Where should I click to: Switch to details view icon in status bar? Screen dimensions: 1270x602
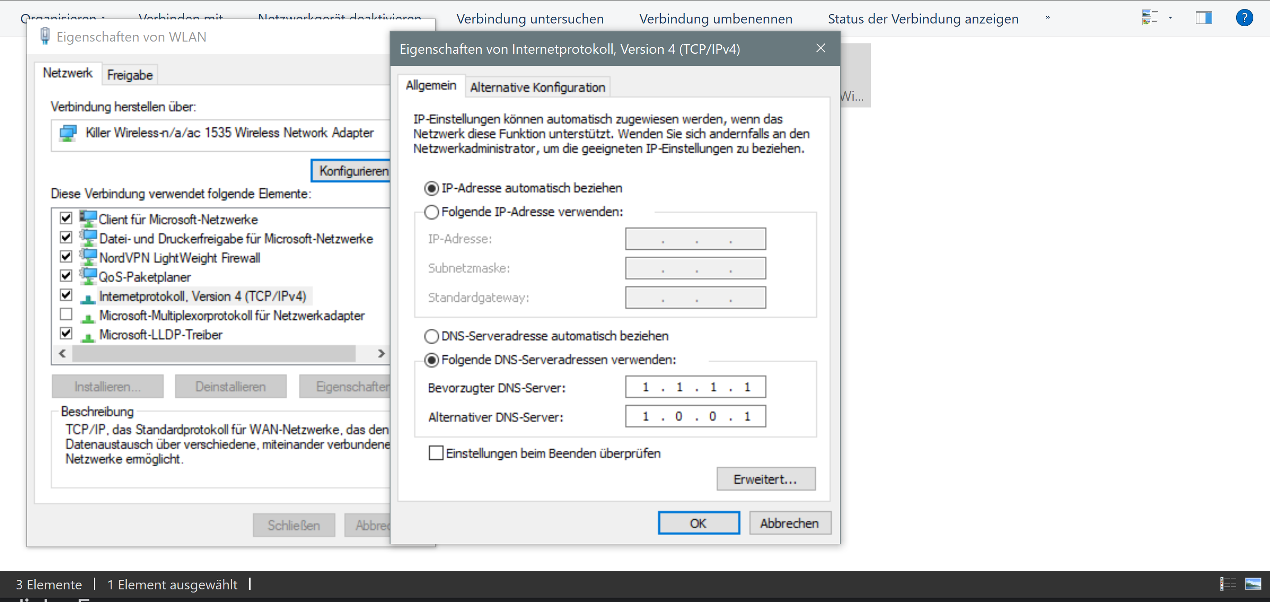point(1228,584)
